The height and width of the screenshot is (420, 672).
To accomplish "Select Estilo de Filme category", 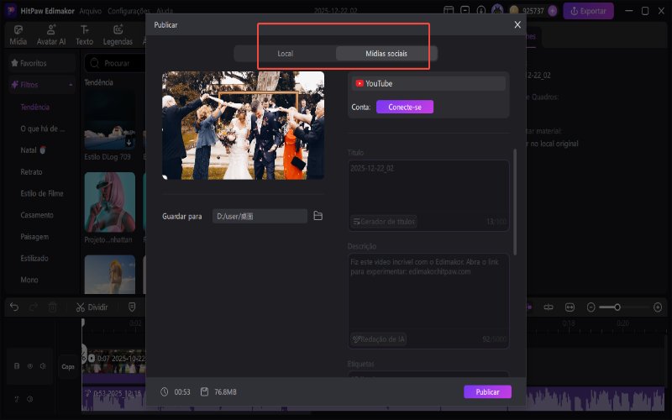I will (41, 193).
